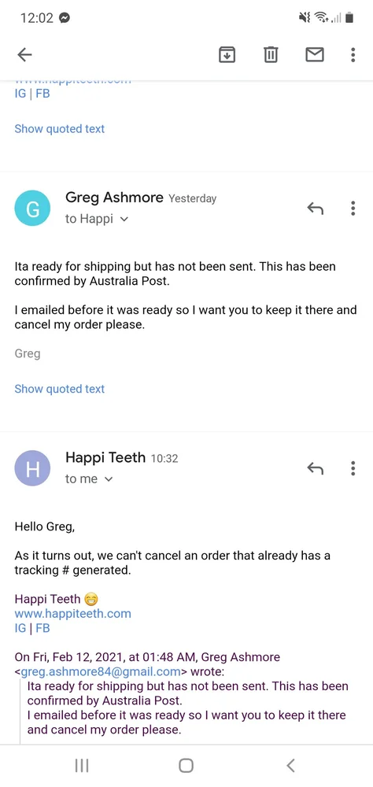Tap the Android home button
Image resolution: width=373 pixels, height=787 pixels.
(x=186, y=766)
